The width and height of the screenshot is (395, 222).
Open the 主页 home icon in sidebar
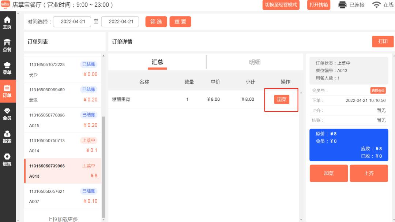coord(7,23)
